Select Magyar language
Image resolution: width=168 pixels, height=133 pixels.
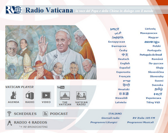click(x=153, y=38)
